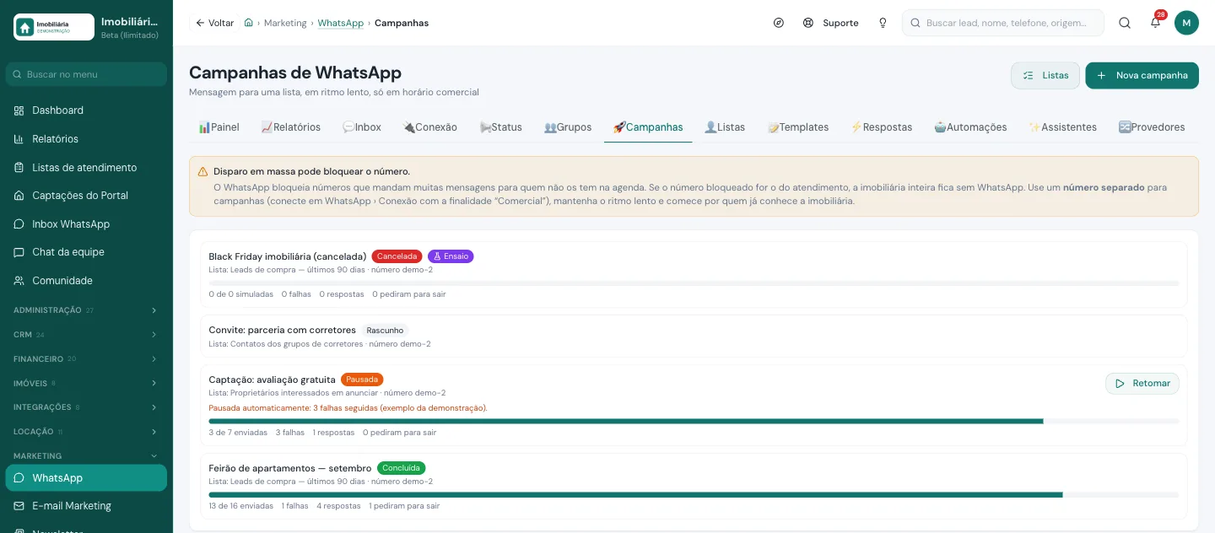Switch to the Provedores tab
Viewport: 1215px width, 533px height.
[1152, 127]
